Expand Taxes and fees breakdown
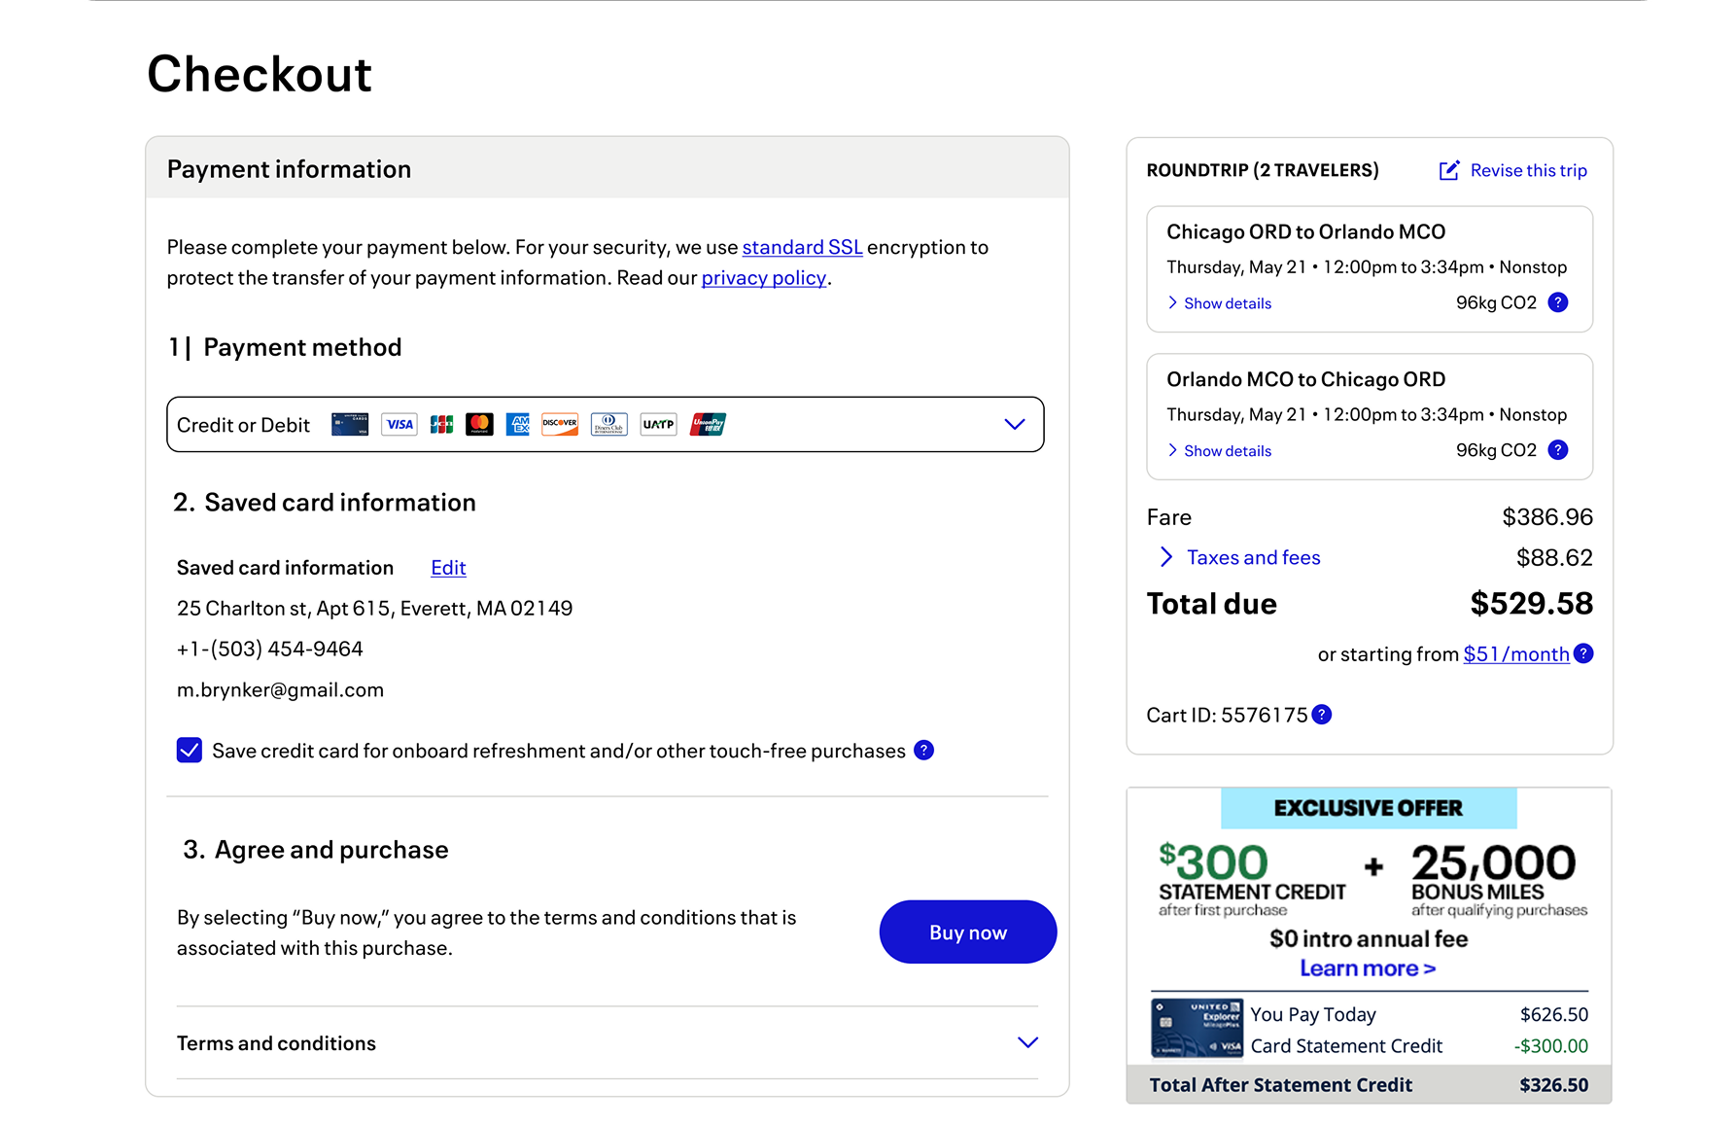The image size is (1736, 1125). (x=1240, y=557)
